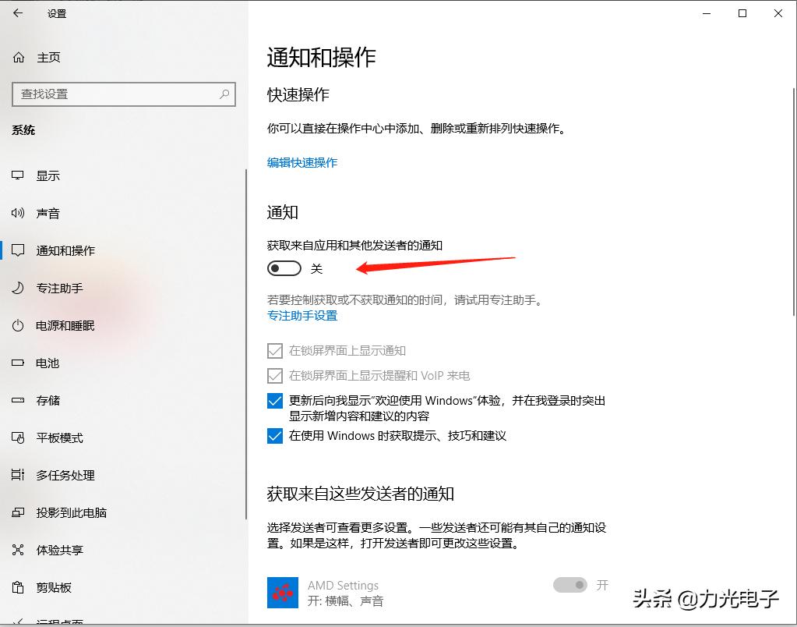The width and height of the screenshot is (797, 627).
Task: Open the 显示 (Display) settings icon
Action: (17, 175)
